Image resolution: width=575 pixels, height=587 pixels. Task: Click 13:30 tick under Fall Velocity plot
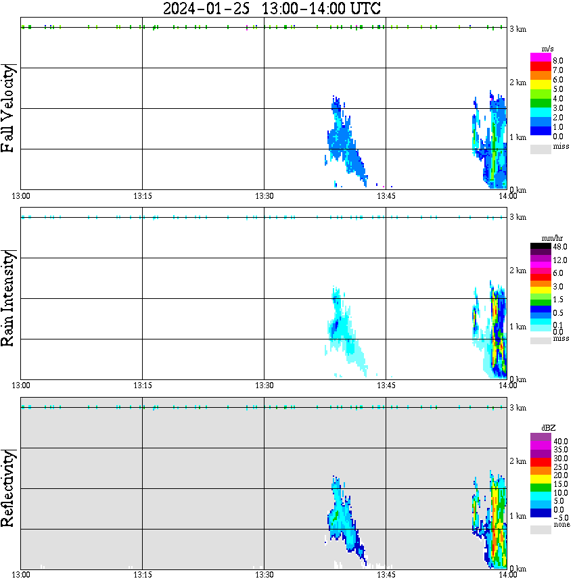(x=264, y=196)
